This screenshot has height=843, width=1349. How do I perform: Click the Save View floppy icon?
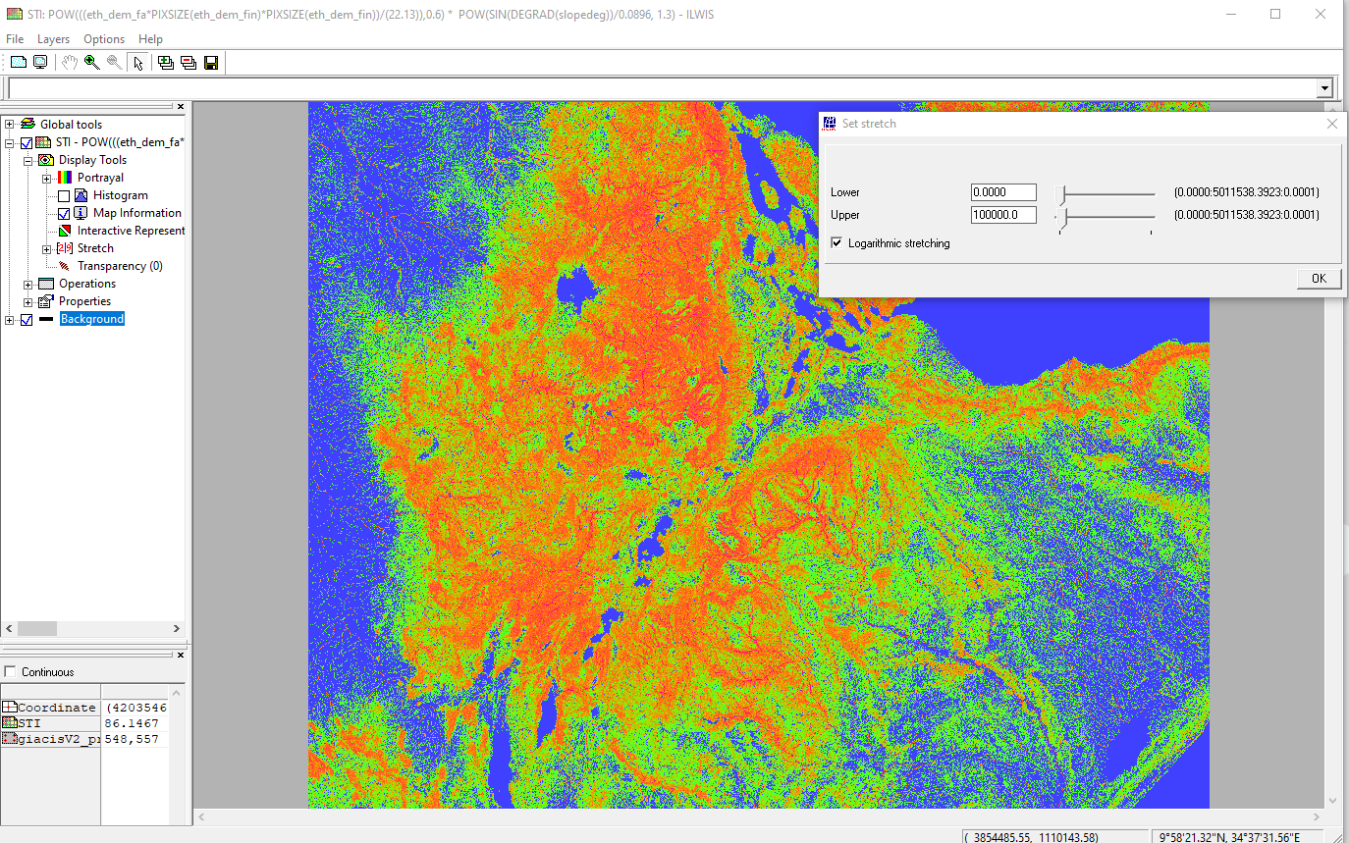[210, 62]
